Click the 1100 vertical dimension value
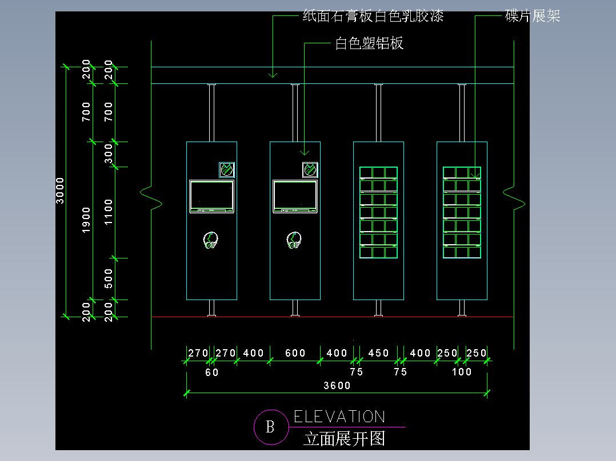 [x=108, y=212]
